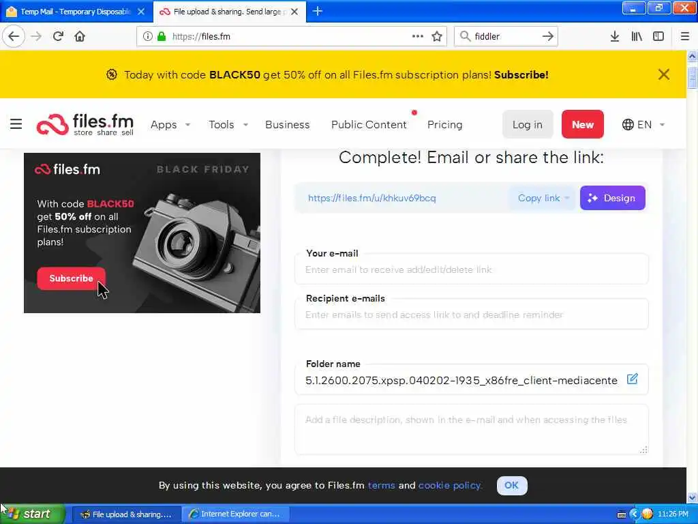Screen dimensions: 698x524
Task: Open a new browser tab with plus
Action: pyautogui.click(x=318, y=11)
